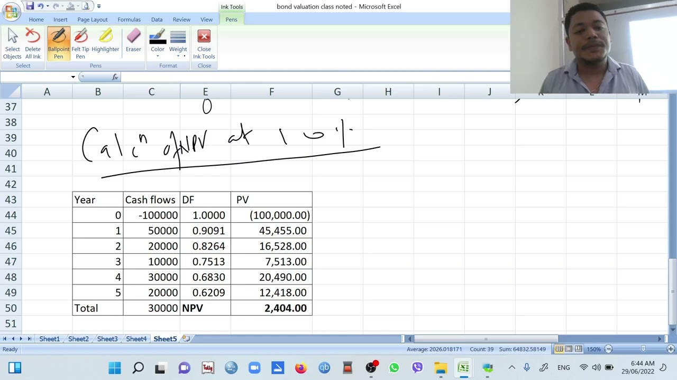Viewport: 677px width, 380px height.
Task: Insert a new worksheet tab
Action: pos(186,339)
